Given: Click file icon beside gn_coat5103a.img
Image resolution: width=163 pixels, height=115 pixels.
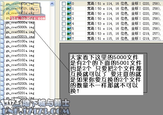Looking at the screenshot, I should 2,70.
